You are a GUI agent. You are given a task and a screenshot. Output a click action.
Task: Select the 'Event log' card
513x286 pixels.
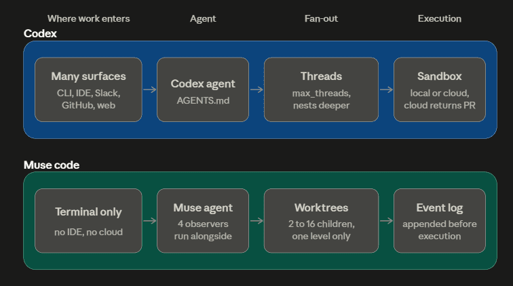[x=440, y=221]
